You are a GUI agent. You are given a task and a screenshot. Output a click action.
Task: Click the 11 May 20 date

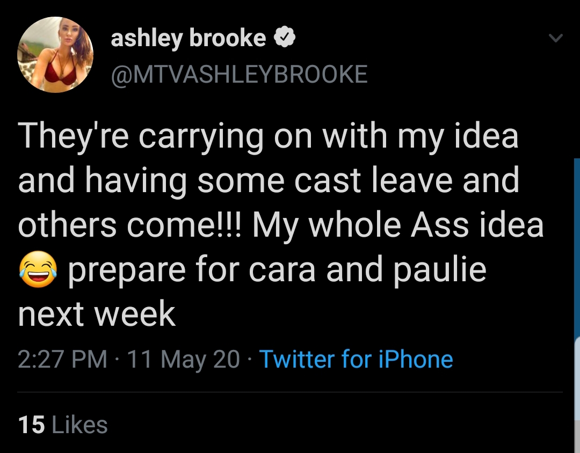click(x=184, y=359)
